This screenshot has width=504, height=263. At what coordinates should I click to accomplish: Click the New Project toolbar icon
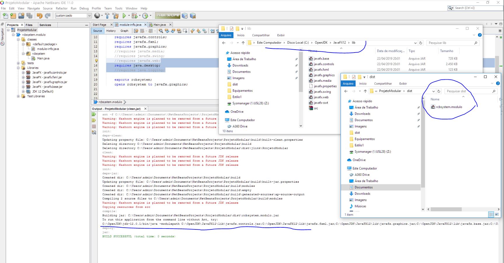pos(13,16)
